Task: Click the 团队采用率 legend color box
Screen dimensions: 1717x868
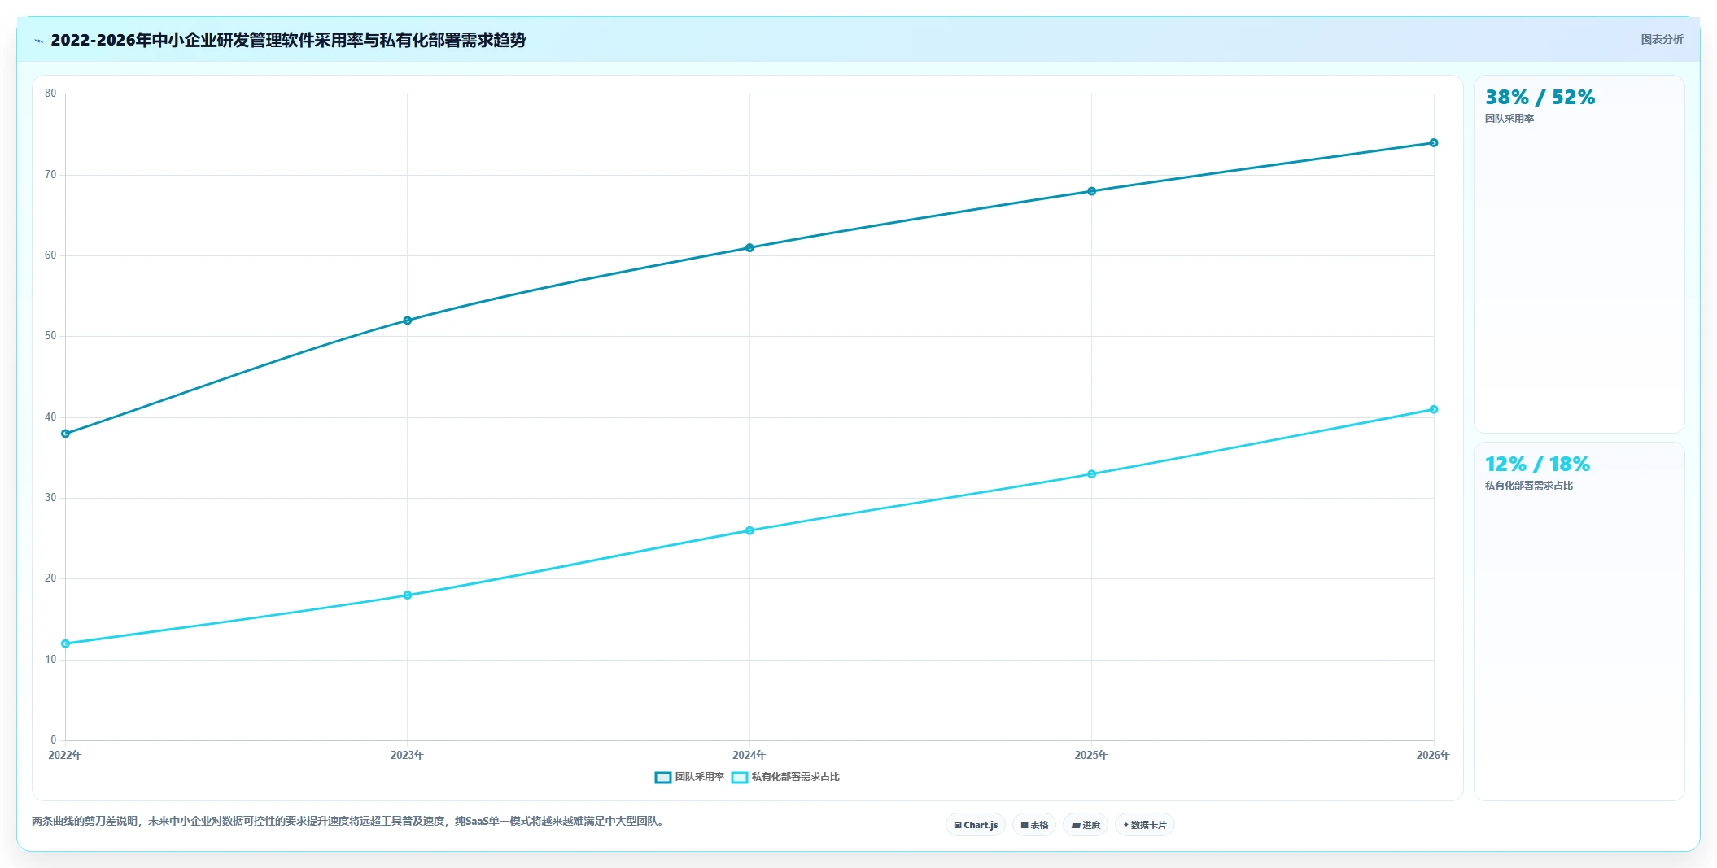Action: pyautogui.click(x=663, y=777)
